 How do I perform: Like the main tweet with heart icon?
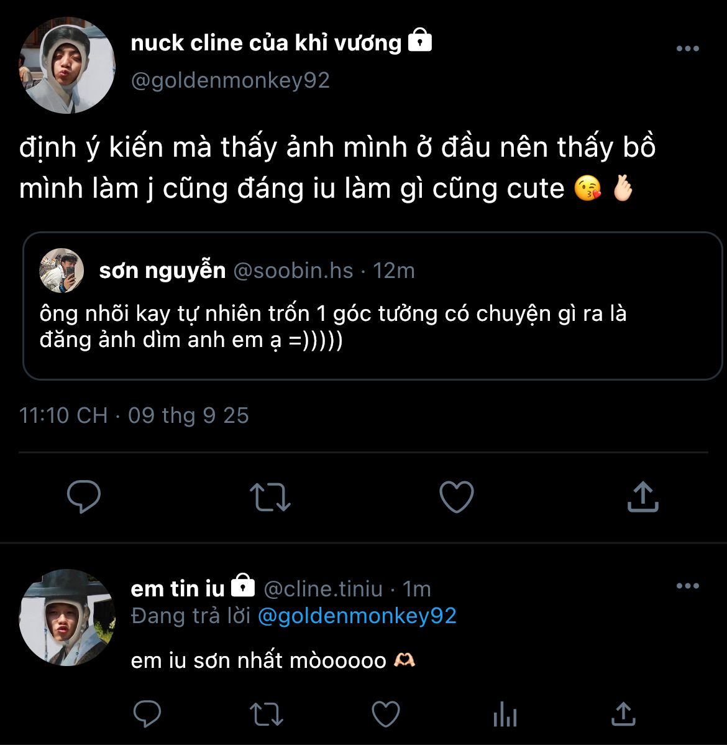[456, 497]
